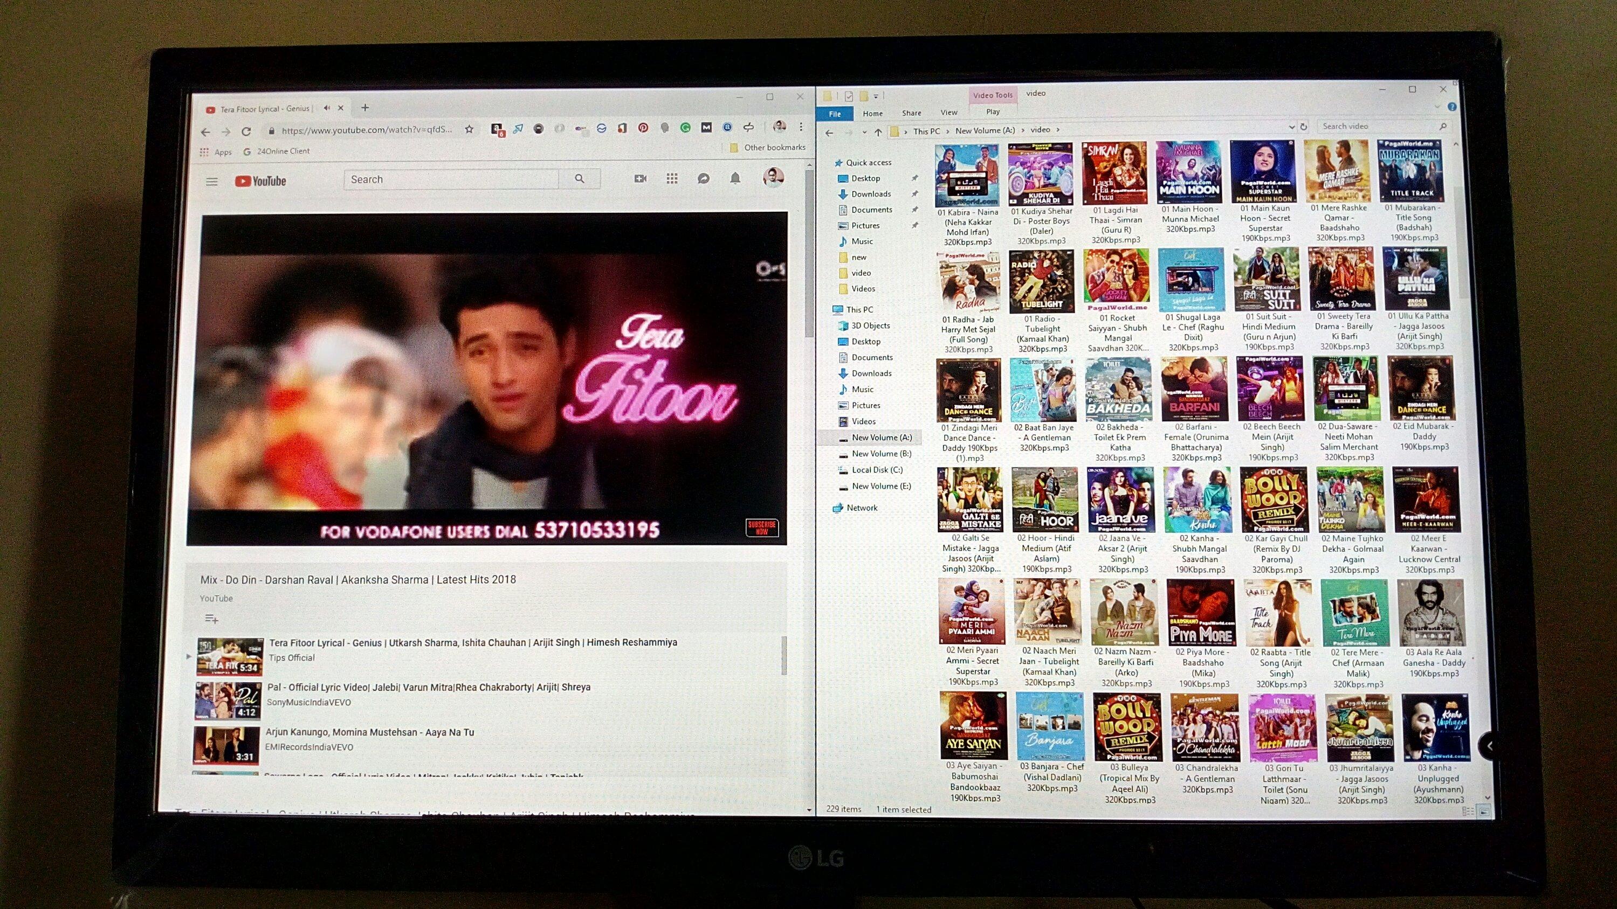Mute tab via speaker icon
1617x909 pixels.
pyautogui.click(x=326, y=108)
